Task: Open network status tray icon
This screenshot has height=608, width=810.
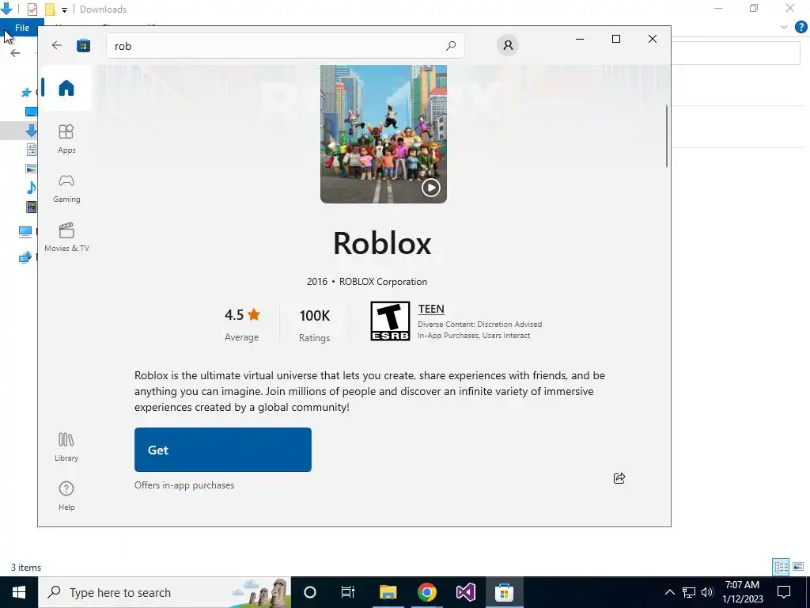Action: pos(689,592)
